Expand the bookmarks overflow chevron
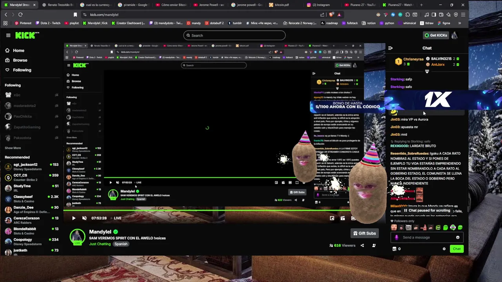 pos(460,23)
